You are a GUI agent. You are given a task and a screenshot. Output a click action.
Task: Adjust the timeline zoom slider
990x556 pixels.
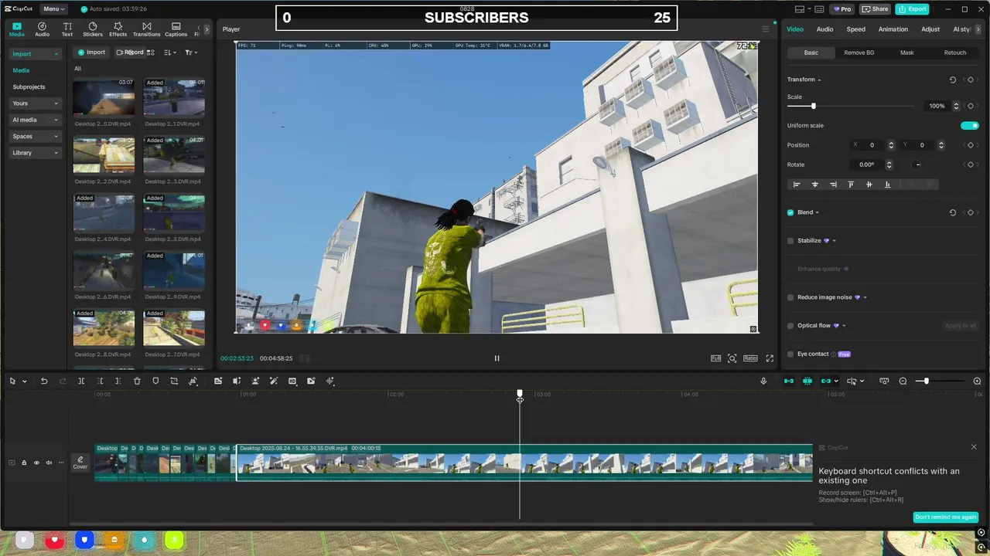(x=926, y=381)
